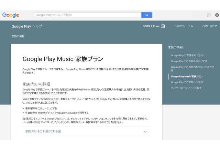Click the GOOGLE PLAY exit arrow icon

click(163, 26)
